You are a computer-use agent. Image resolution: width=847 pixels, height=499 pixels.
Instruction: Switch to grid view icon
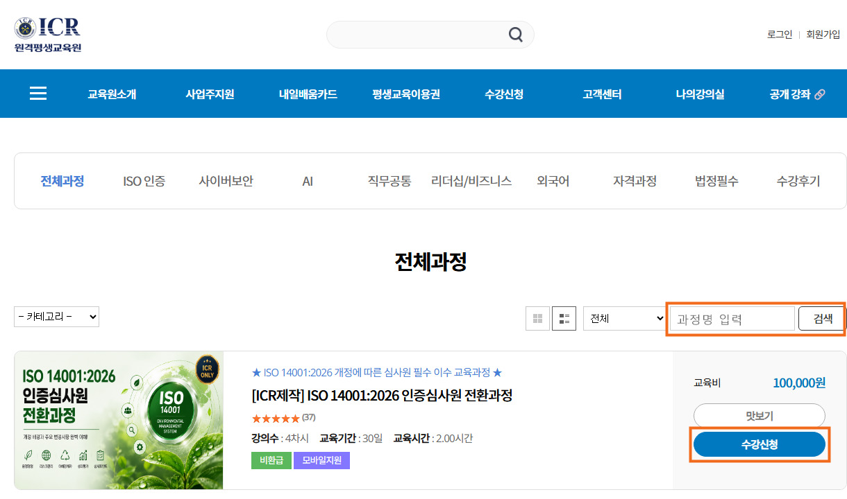537,319
